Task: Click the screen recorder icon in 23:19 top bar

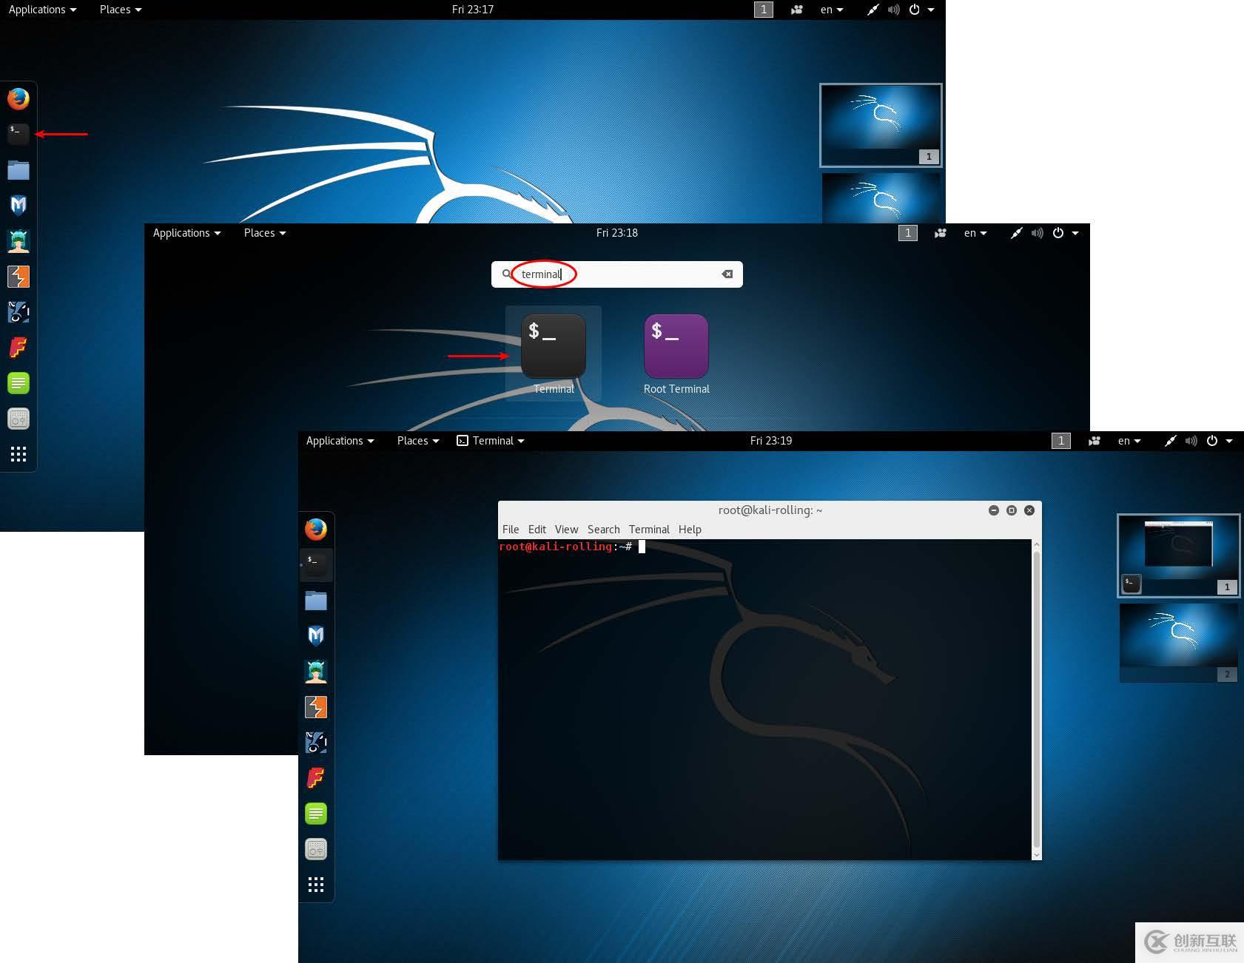Action: [x=1095, y=441]
